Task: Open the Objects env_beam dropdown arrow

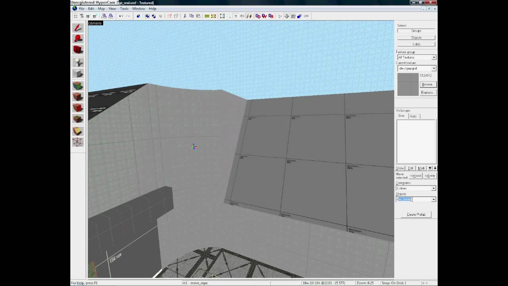Action: (x=434, y=199)
